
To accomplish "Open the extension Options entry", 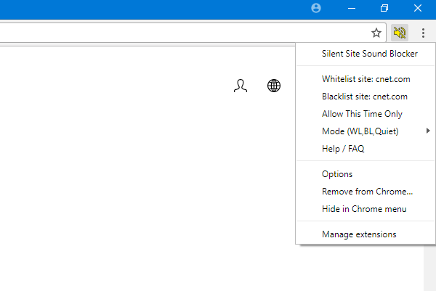I will 337,174.
